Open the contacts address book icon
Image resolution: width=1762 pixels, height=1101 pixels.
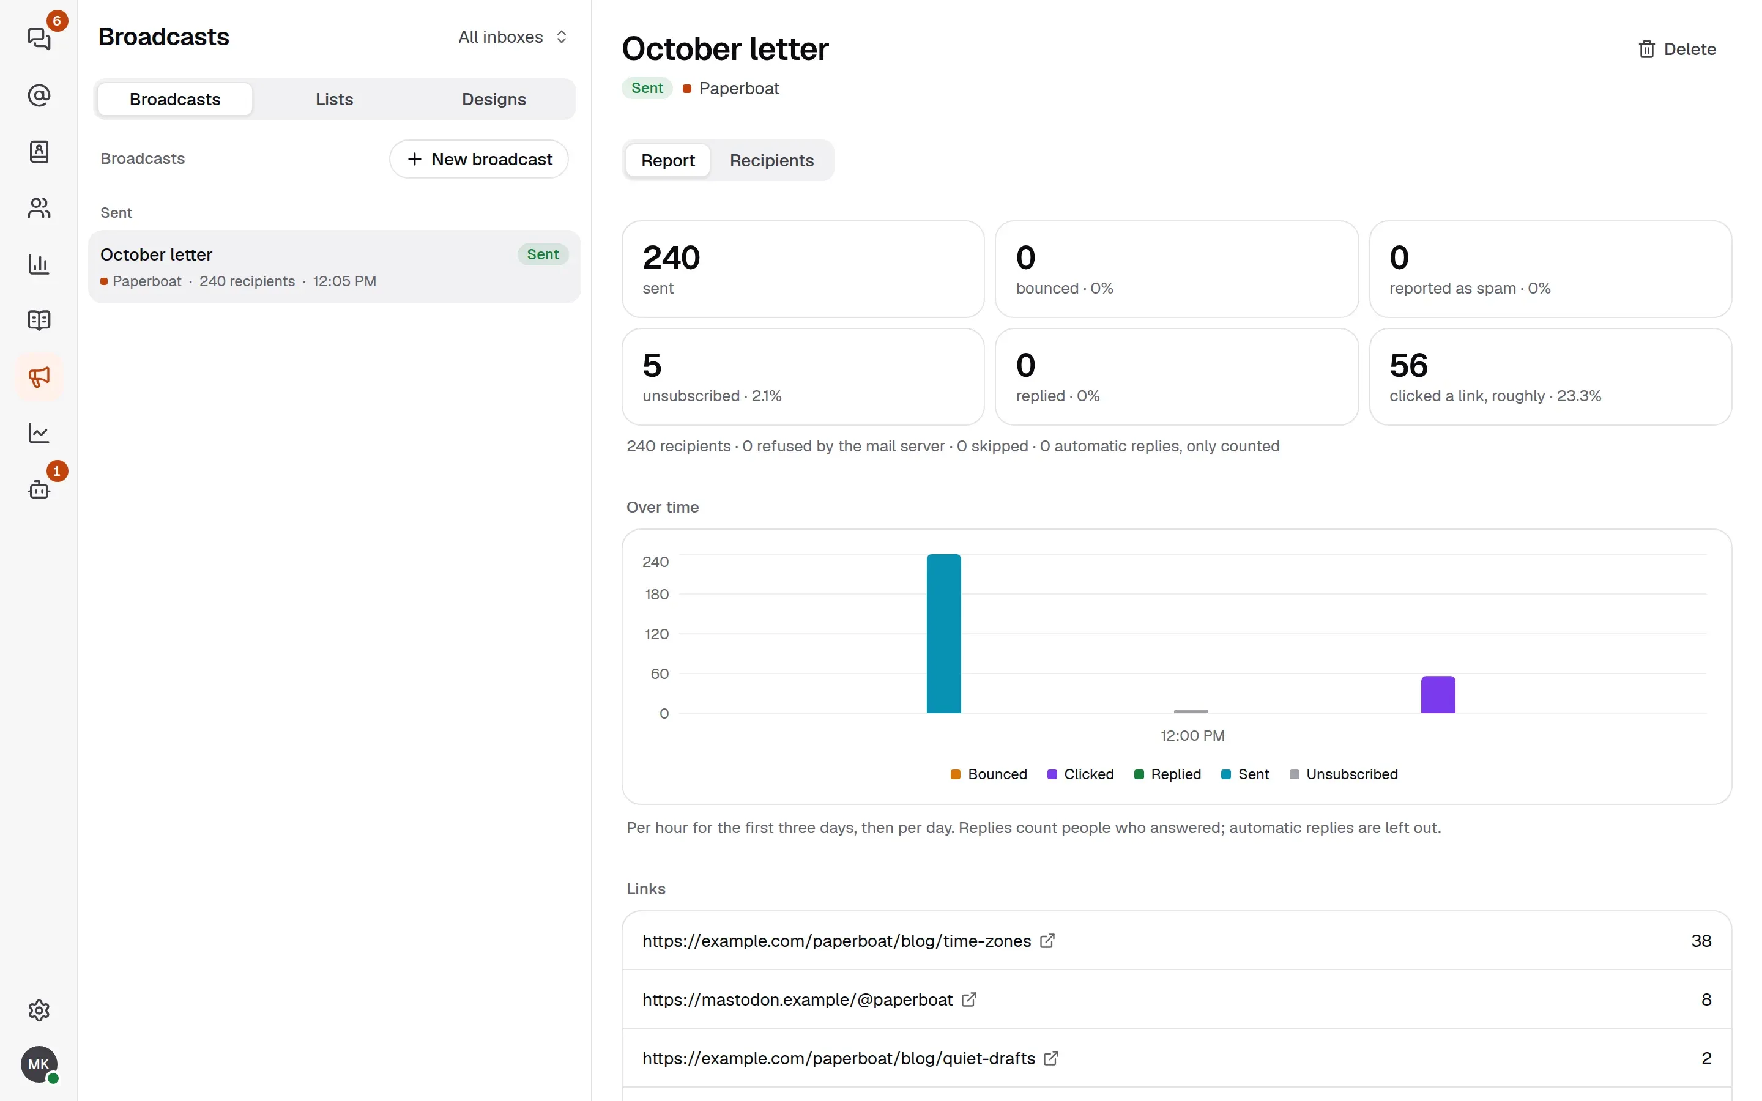pos(39,152)
